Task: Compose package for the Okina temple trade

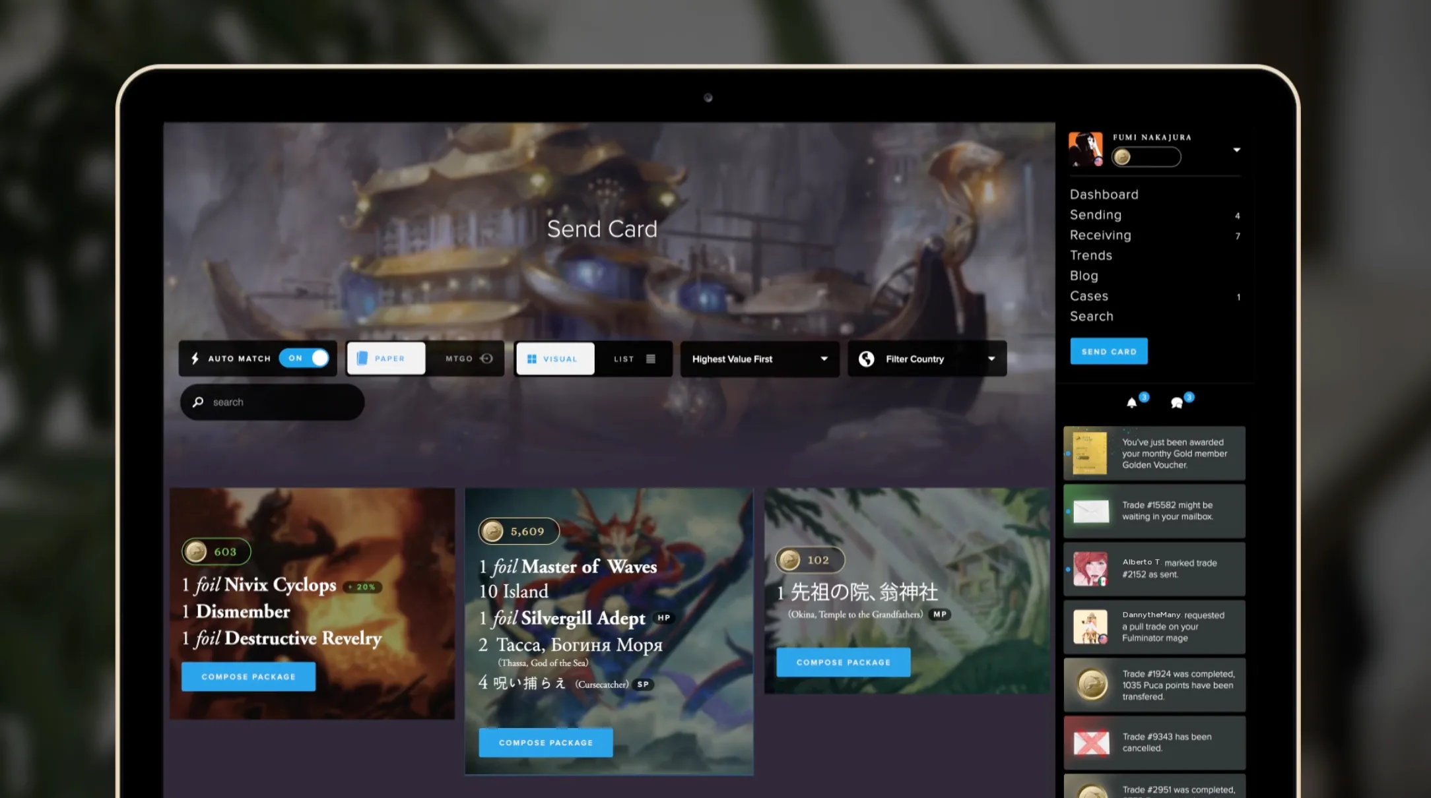Action: tap(844, 662)
